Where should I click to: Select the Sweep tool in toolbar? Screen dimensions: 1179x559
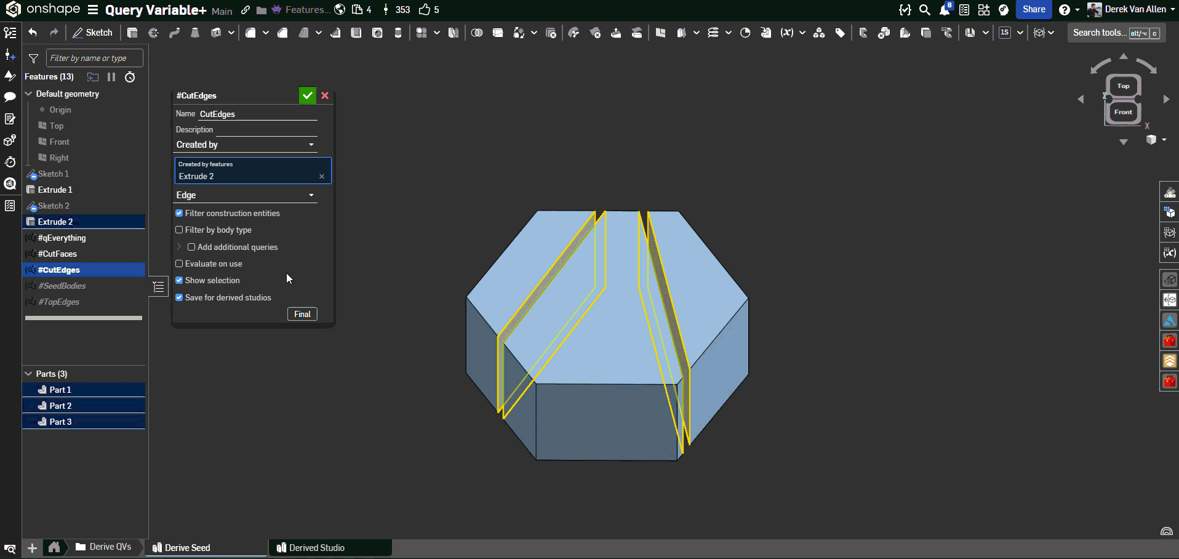(175, 33)
